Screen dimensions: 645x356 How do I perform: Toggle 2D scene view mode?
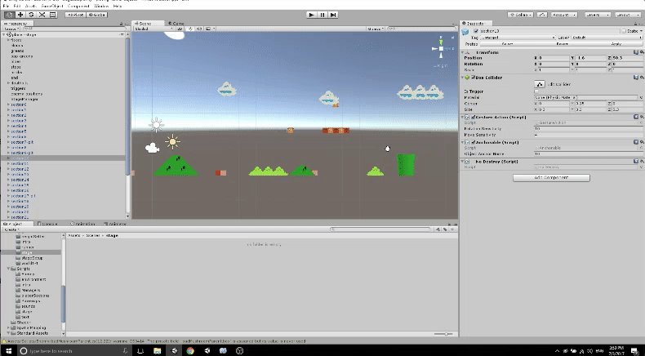coord(180,29)
